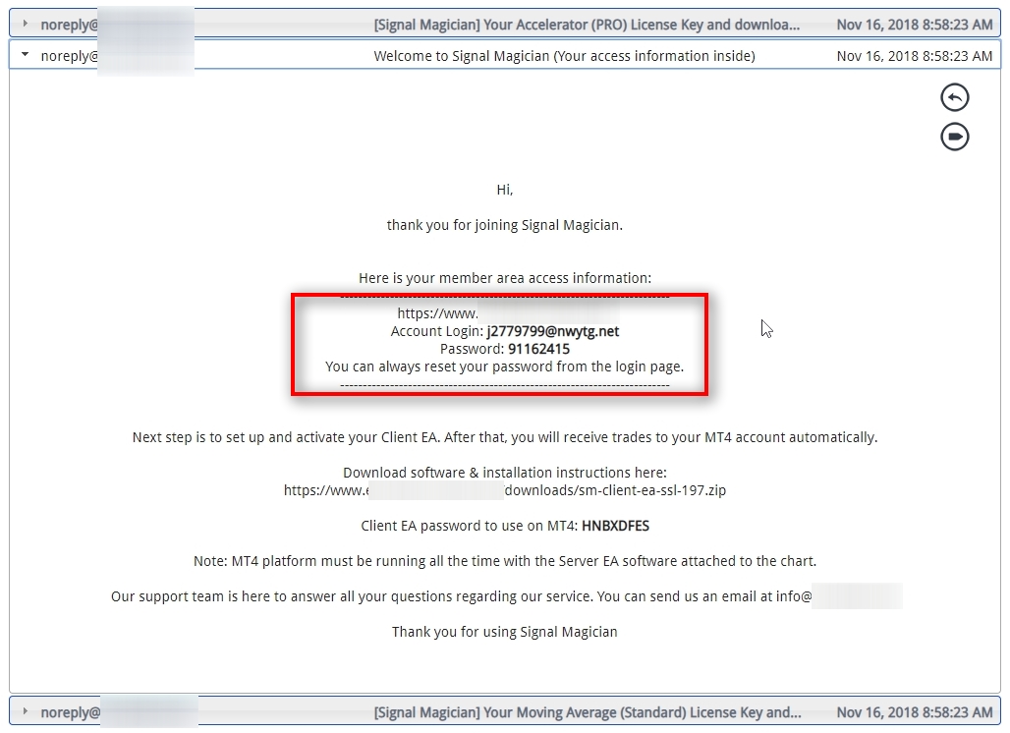Click the Client EA password HNBXDFES
This screenshot has height=733, width=1010.
617,525
